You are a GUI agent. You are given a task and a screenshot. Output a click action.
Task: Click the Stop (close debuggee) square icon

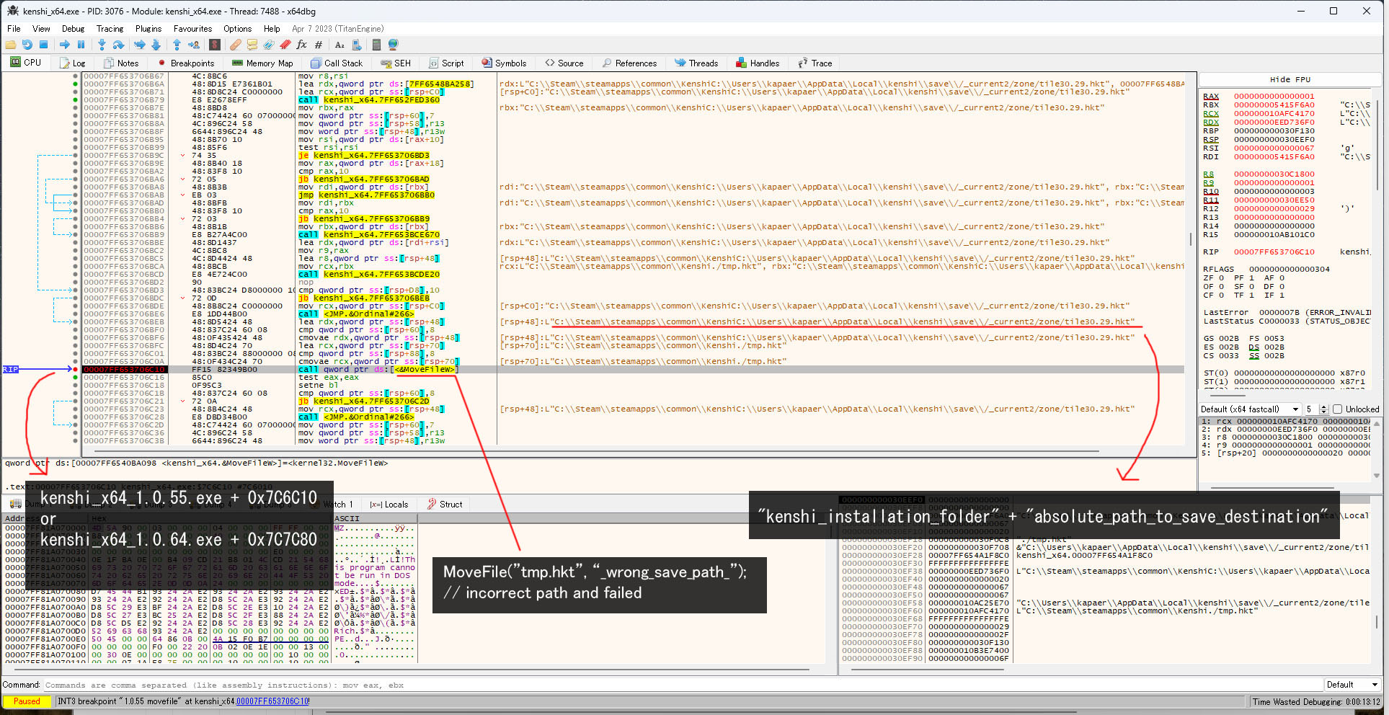point(43,45)
